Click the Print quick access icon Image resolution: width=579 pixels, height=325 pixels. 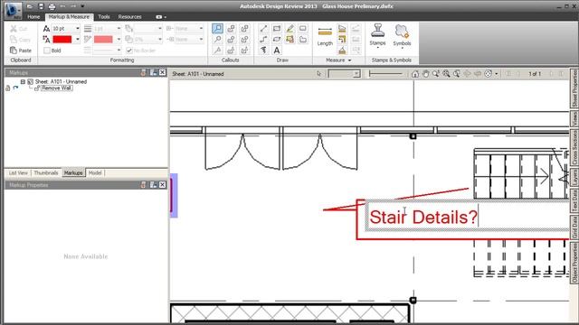(52, 6)
